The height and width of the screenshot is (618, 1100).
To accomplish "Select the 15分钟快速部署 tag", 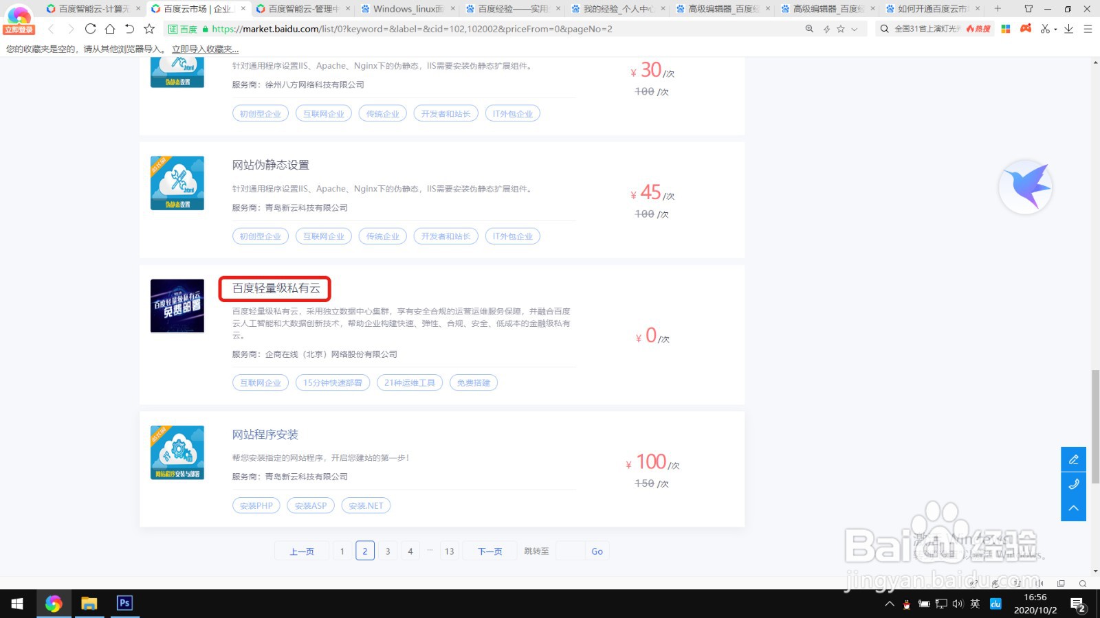I will pos(333,382).
